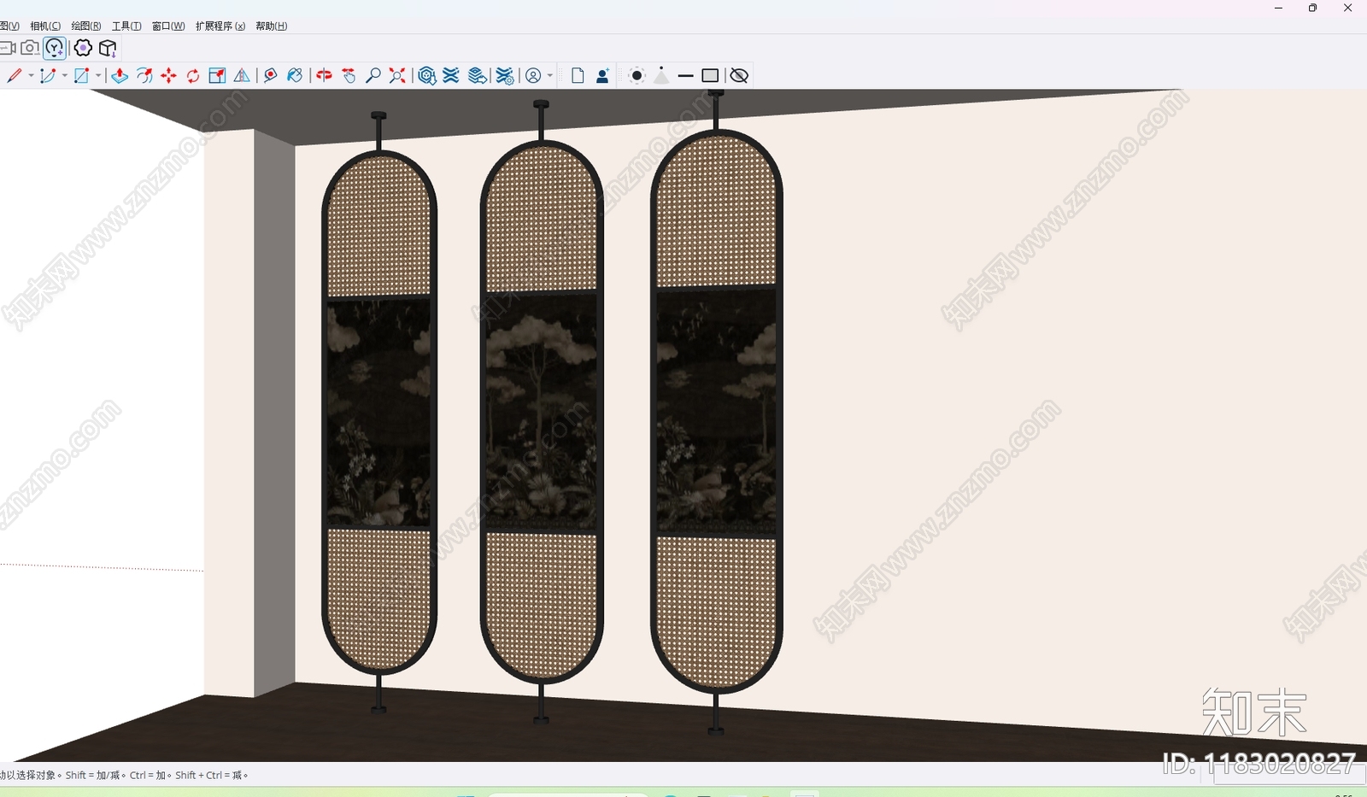Viewport: 1367px width, 797px height.
Task: Click the video camera render icon
Action: (x=7, y=48)
